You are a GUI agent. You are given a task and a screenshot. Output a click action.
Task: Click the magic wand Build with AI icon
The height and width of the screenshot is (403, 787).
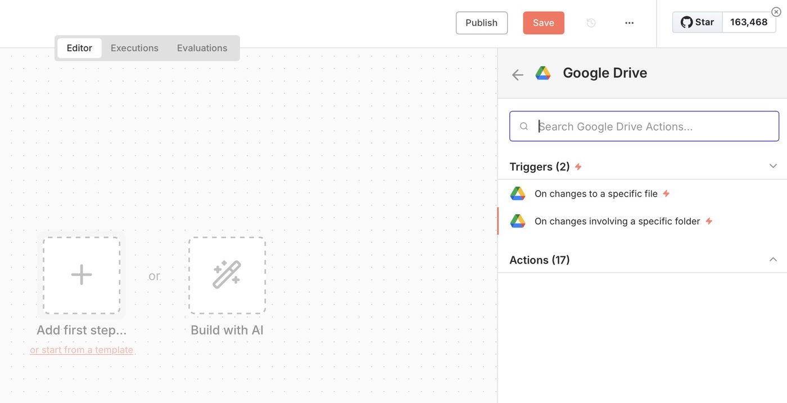[227, 275]
